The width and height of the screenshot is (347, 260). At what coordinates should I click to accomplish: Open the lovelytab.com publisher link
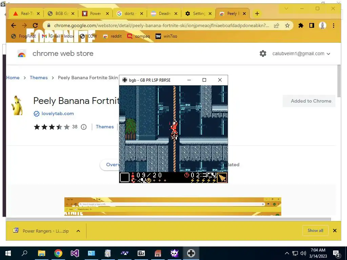click(x=58, y=114)
